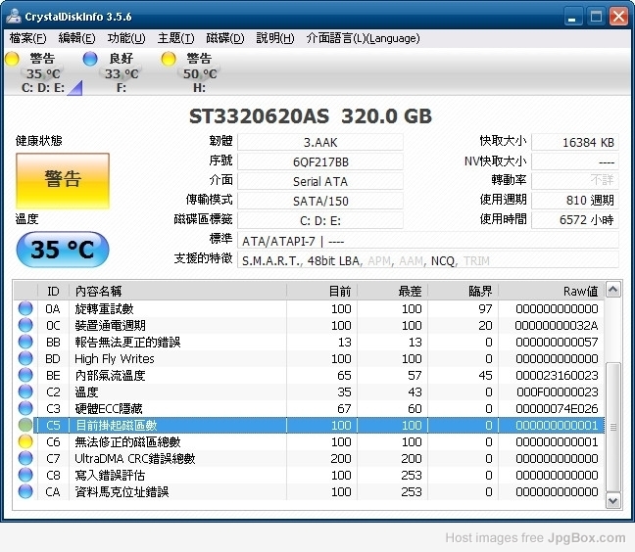635x552 pixels.
Task: Click the blue status icon for attribute BB
Action: tap(25, 343)
